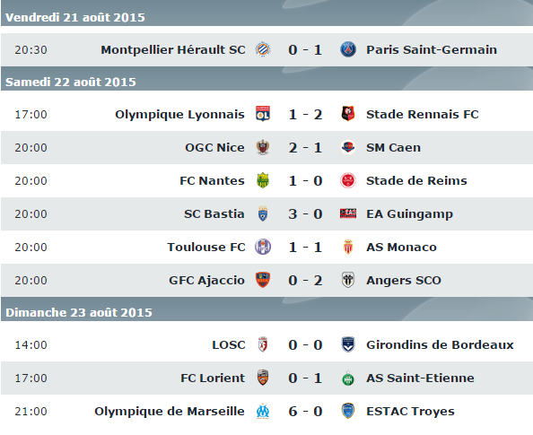Open the Angers SCO team link

[404, 281]
